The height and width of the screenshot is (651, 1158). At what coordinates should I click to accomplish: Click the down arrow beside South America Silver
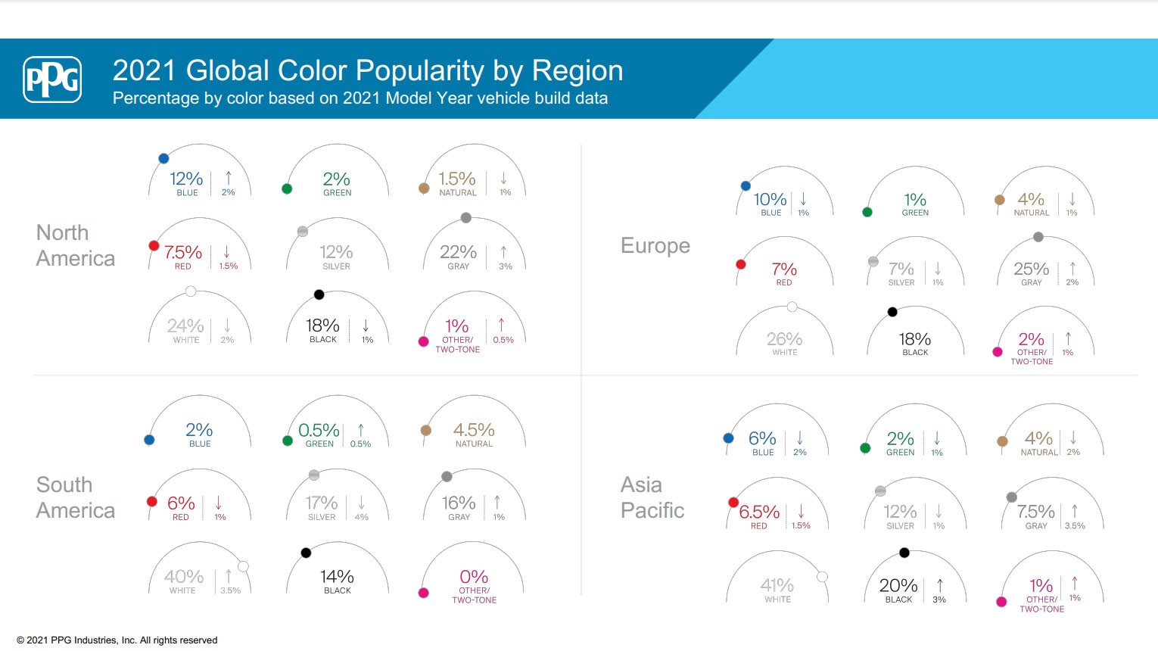[x=362, y=503]
